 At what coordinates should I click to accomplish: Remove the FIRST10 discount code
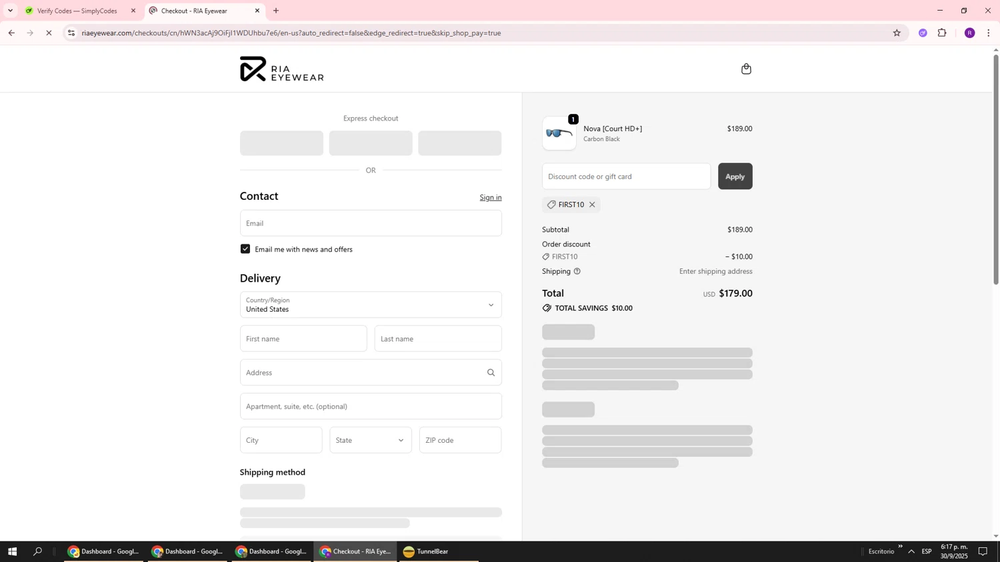tap(592, 204)
